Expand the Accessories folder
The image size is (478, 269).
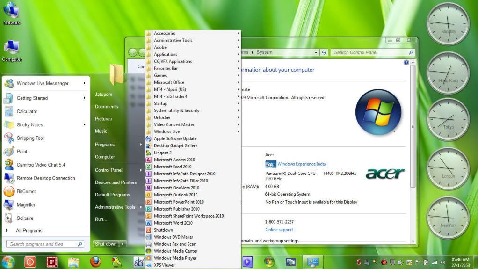[x=193, y=33]
